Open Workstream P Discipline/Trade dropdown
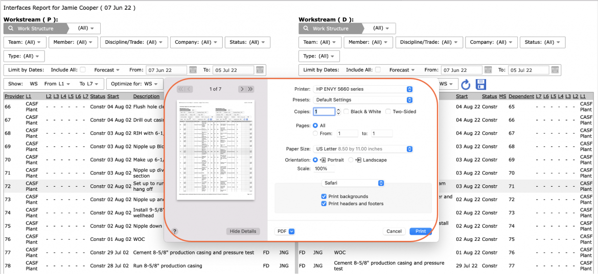The width and height of the screenshot is (598, 274). [x=134, y=42]
